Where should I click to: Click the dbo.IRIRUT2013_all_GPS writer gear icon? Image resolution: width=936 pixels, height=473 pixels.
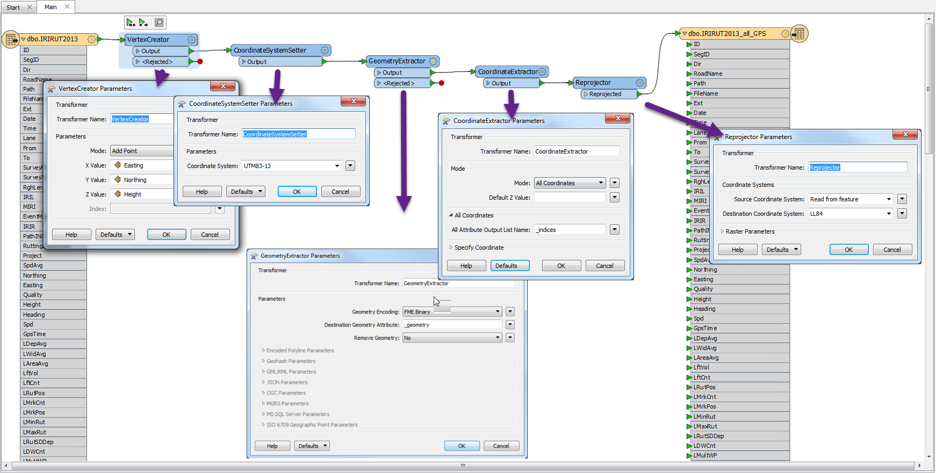785,34
